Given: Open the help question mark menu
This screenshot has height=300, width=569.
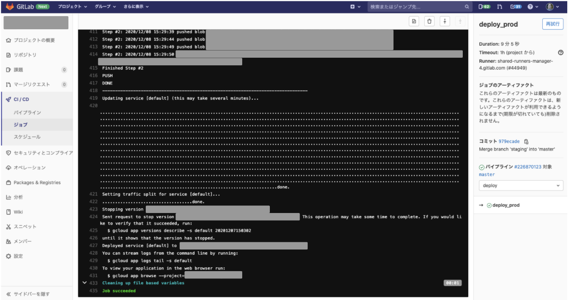Looking at the screenshot, I should [532, 7].
